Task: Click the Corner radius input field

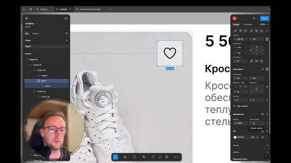Action: [256, 123]
